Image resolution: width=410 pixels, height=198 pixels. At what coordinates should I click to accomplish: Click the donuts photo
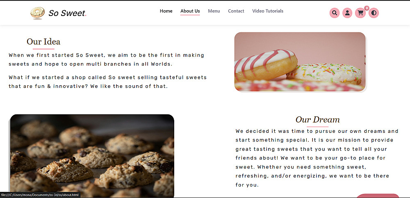(300, 62)
